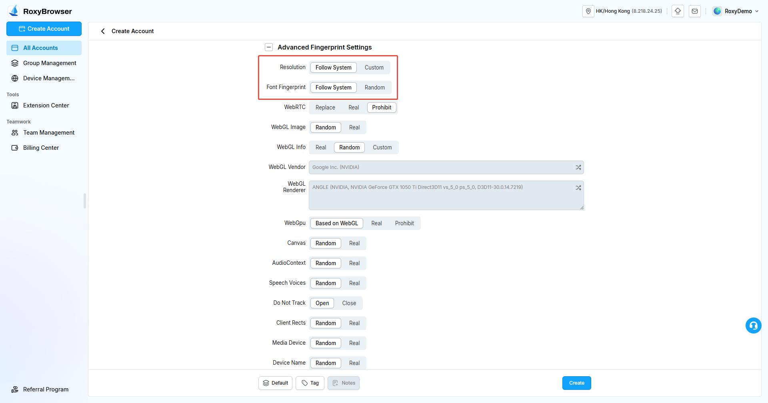Select Follow System for Resolution
The width and height of the screenshot is (768, 403).
[x=333, y=67]
